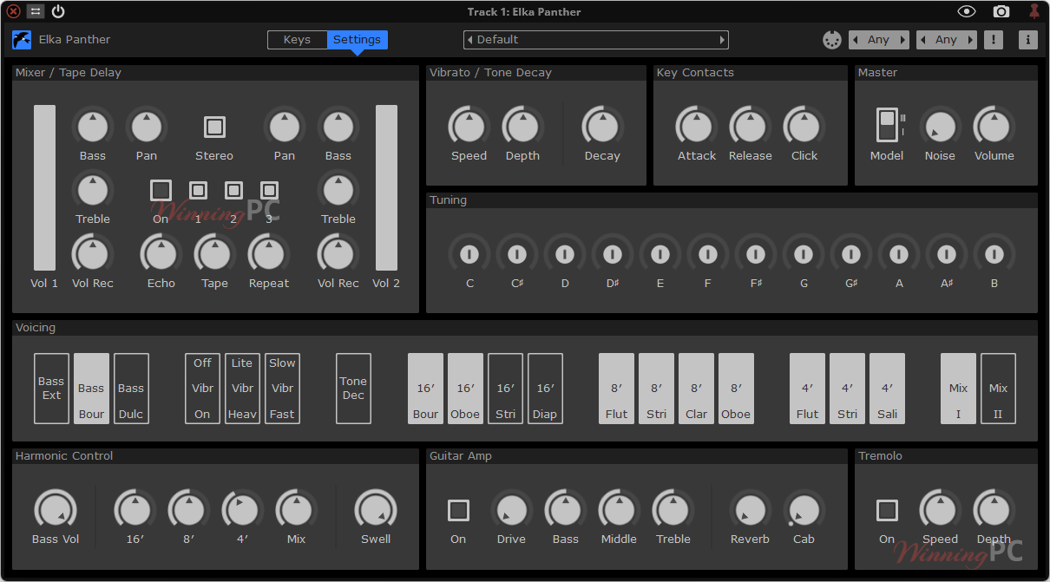Click the 16' Bour voicing tab
Viewport: 1050px width, 582px height.
click(x=425, y=389)
